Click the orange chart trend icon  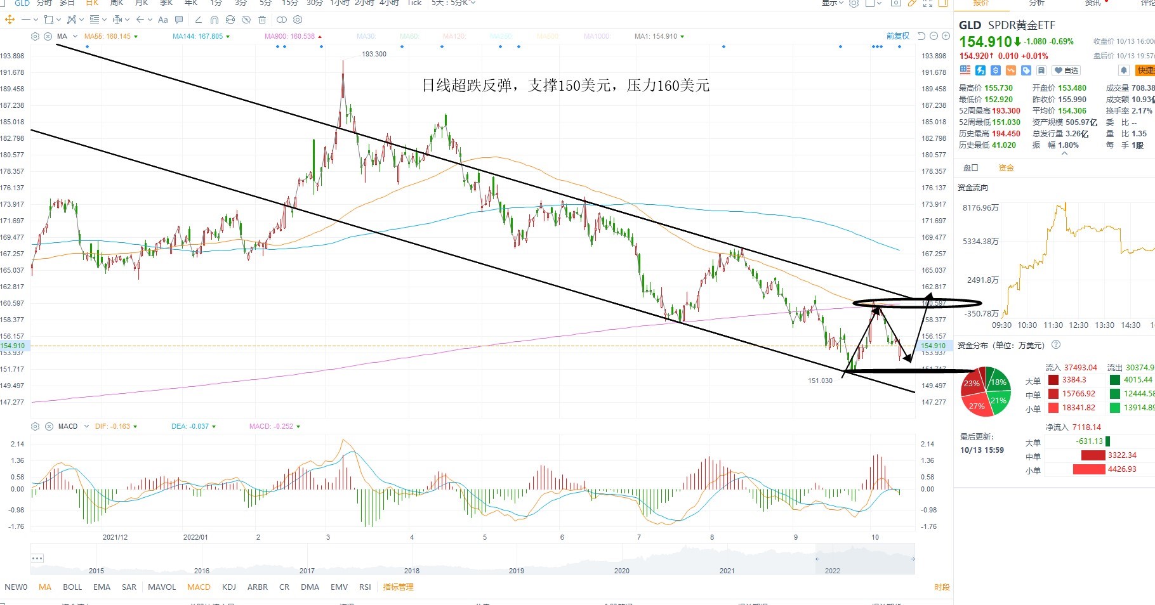coord(1011,70)
